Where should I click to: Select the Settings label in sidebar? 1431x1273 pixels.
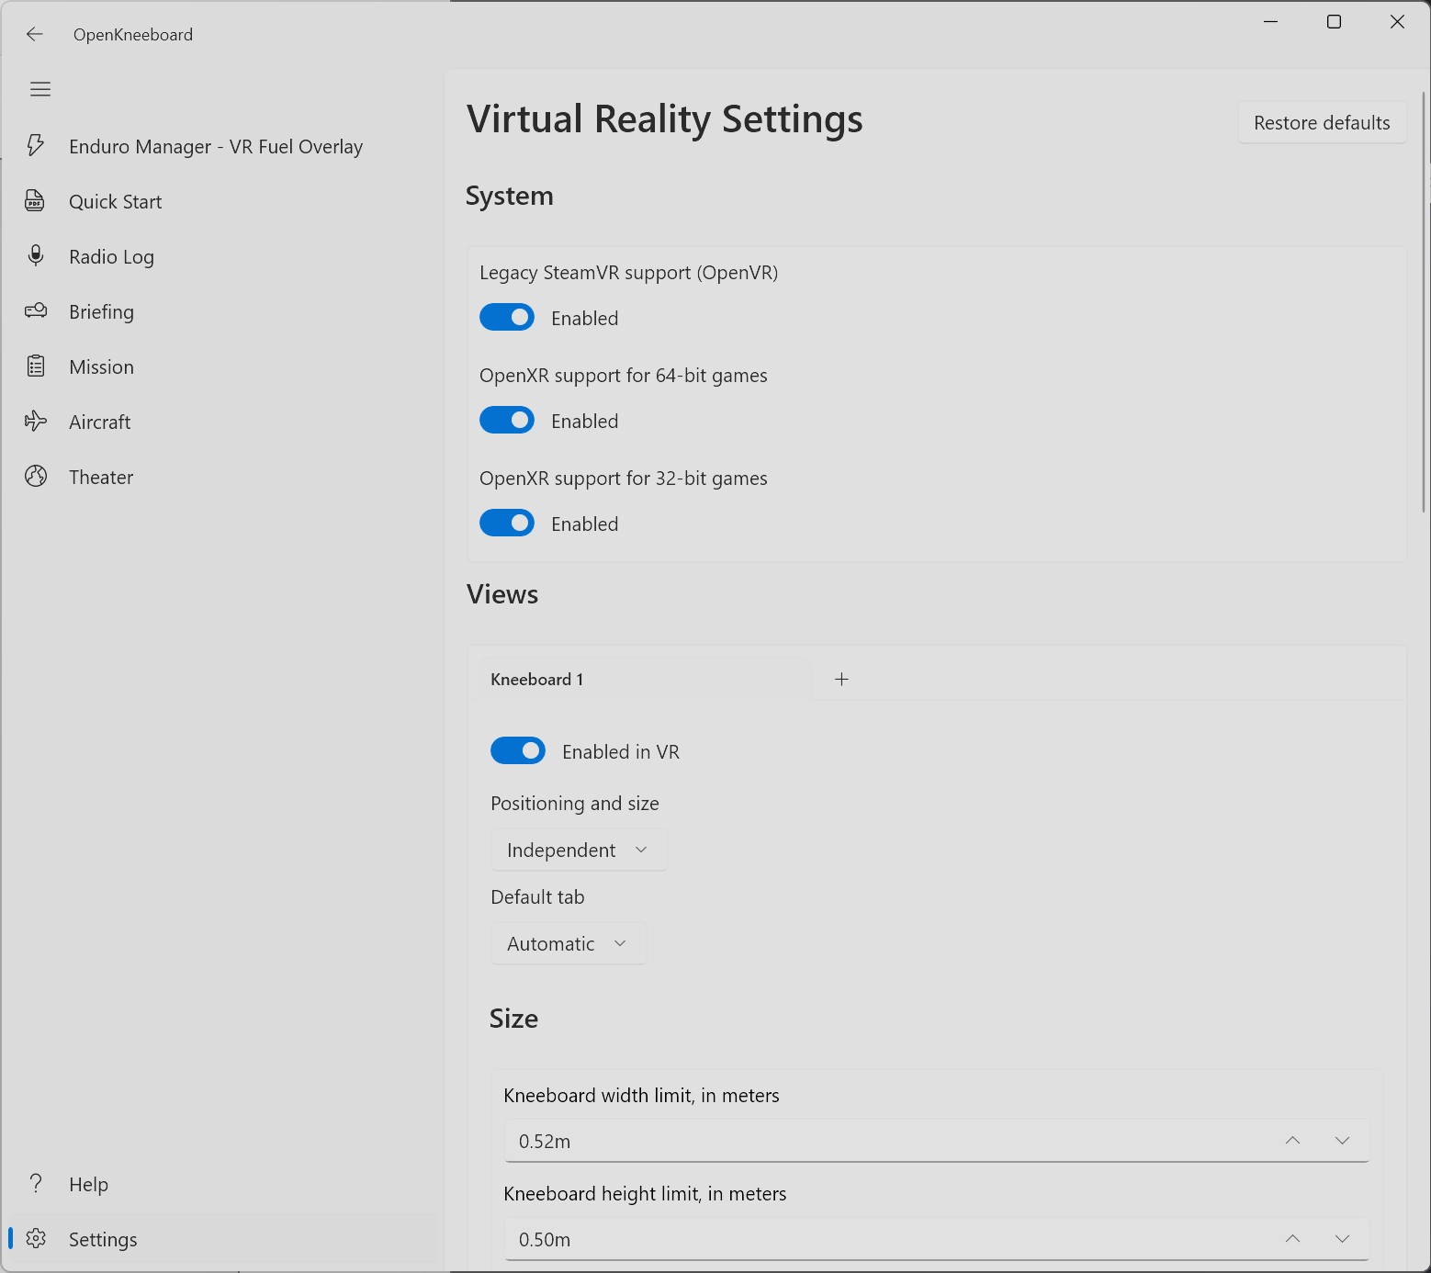click(103, 1240)
